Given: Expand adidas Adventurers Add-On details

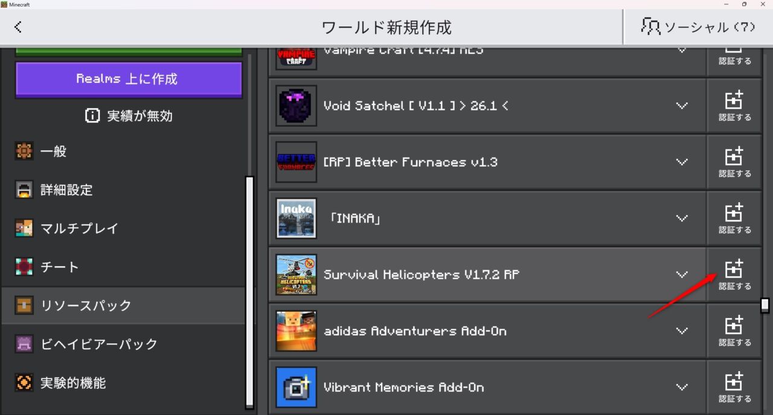Looking at the screenshot, I should point(682,331).
